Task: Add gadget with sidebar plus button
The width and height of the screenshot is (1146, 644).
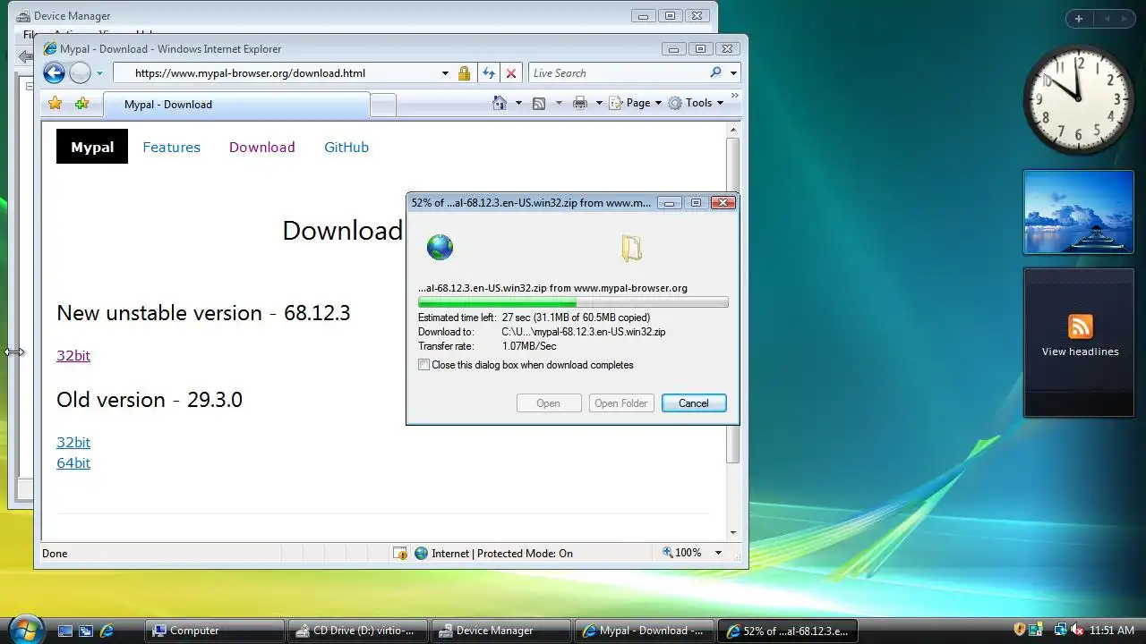Action: pos(1079,18)
